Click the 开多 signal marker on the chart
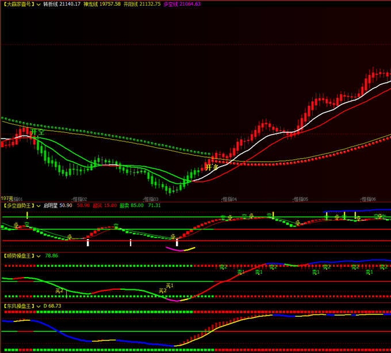391x353 pixels. [212, 167]
